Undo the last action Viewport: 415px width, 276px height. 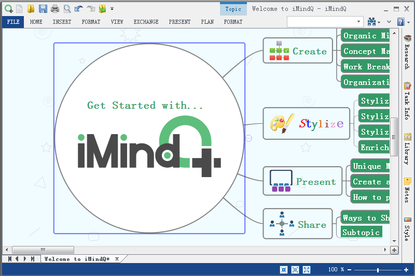pos(79,9)
